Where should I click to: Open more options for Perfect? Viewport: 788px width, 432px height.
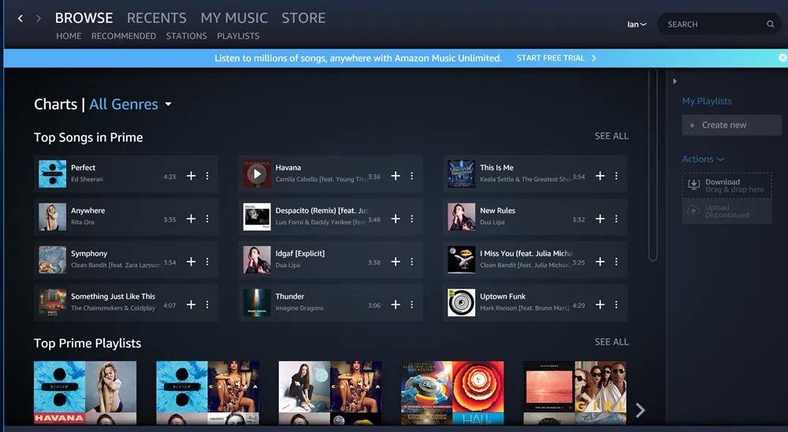coord(207,176)
